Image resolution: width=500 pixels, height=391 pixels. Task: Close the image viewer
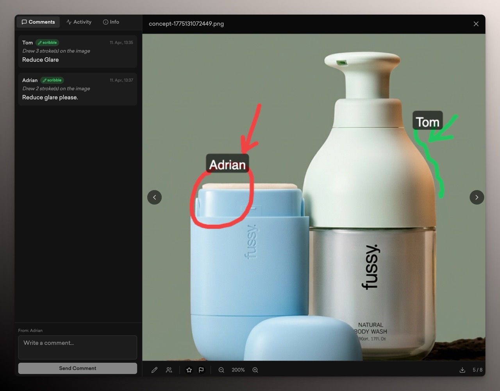[476, 24]
